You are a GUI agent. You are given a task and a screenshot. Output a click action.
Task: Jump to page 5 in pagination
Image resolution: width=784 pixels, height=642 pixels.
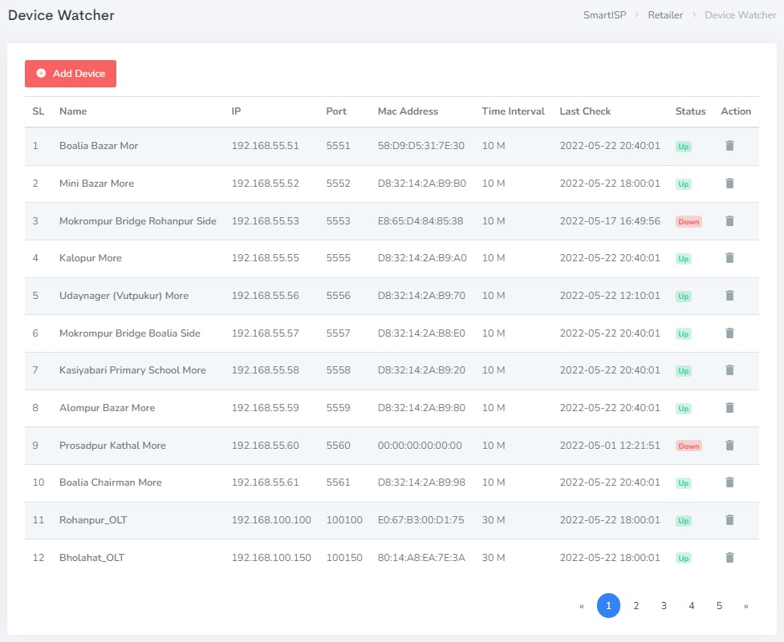pos(719,606)
